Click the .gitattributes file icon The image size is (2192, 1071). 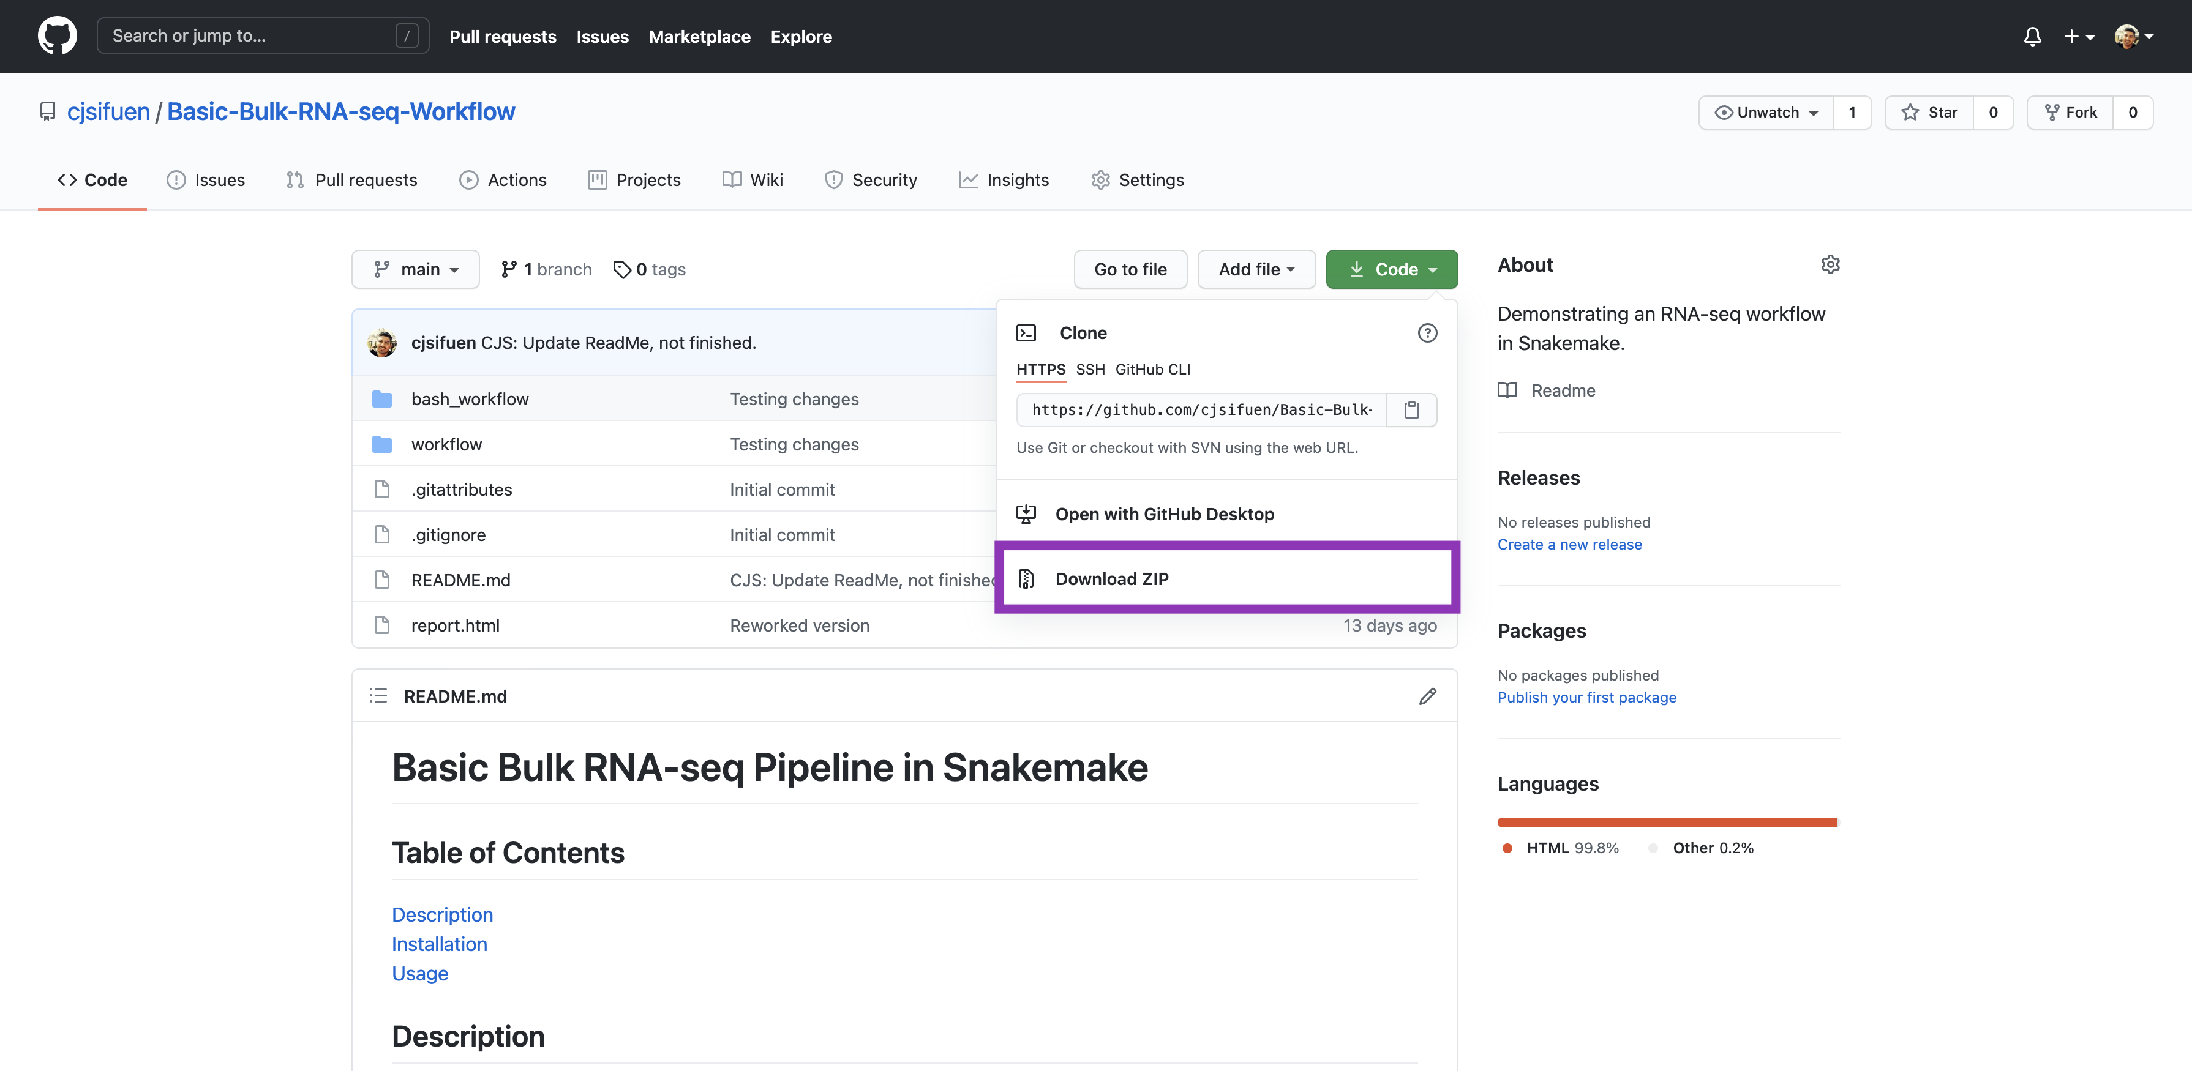382,489
